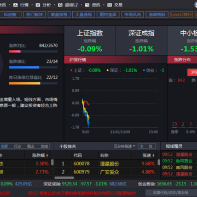Open the 涨停密码 page
Image resolution: width=197 pixels, height=197 pixels.
coord(157,14)
